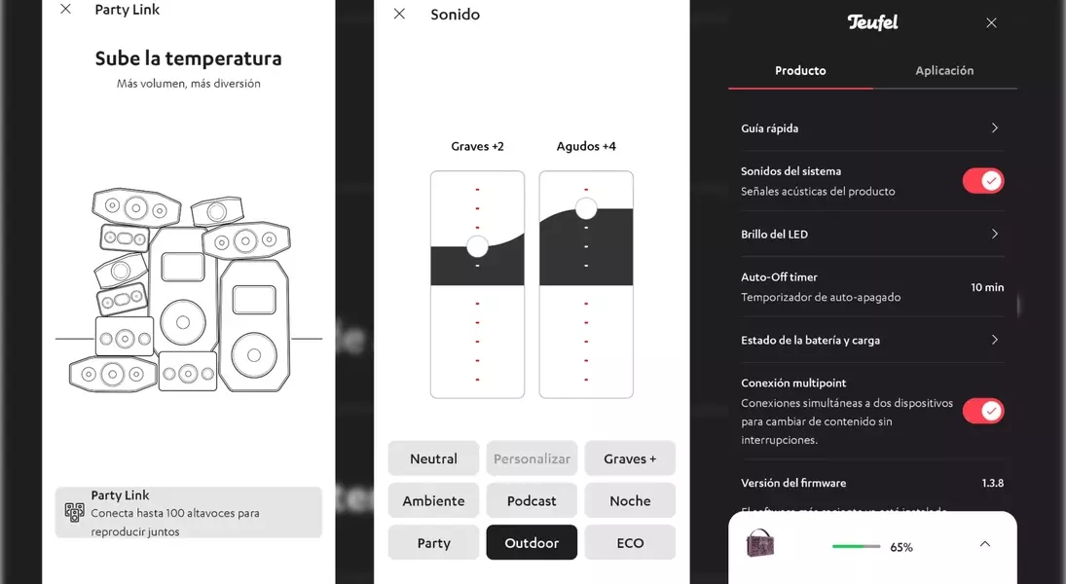1066x584 pixels.
Task: Tap the Party Link QR code icon
Action: 74,512
